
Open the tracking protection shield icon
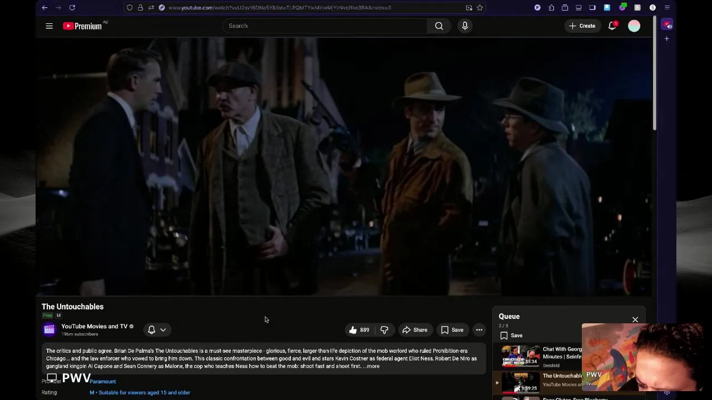[x=130, y=7]
